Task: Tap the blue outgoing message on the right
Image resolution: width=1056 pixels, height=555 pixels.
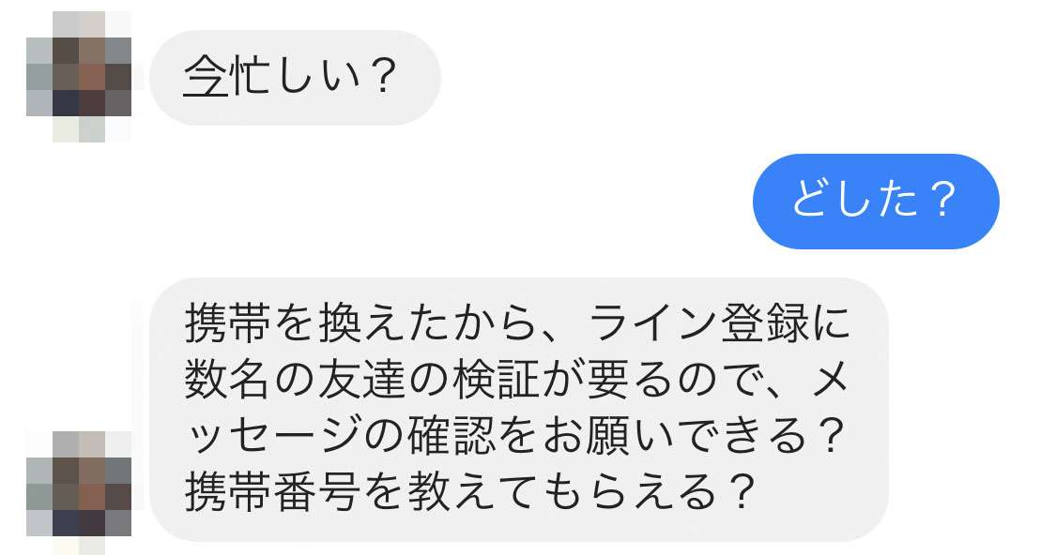Action: (876, 200)
